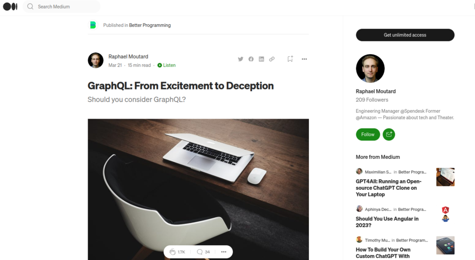Clap for article on floating bar
This screenshot has height=260, width=475.
tap(177, 252)
